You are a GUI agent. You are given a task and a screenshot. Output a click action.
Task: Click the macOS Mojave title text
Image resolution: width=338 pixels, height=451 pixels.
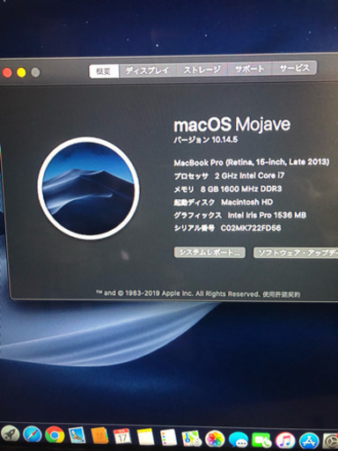(232, 124)
